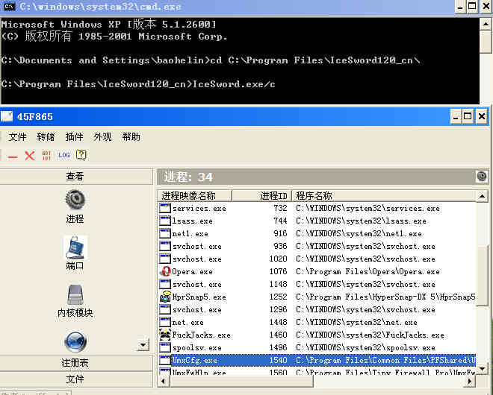Select the 内核模块 kernel module icon

(x=75, y=294)
